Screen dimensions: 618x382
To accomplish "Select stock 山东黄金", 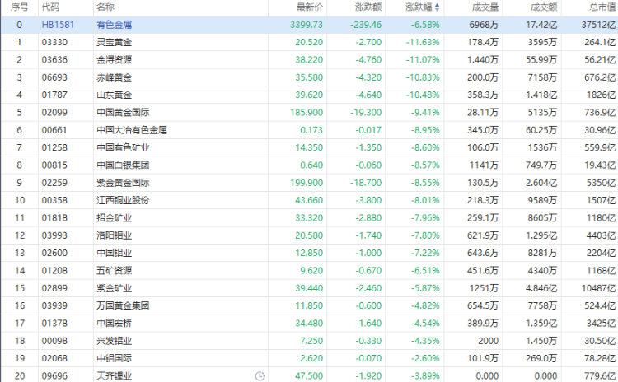I will pyautogui.click(x=115, y=95).
